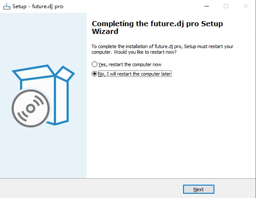
Task: Click the Next button
Action: (199, 189)
